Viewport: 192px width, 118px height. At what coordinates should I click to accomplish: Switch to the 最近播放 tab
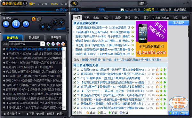point(34,38)
